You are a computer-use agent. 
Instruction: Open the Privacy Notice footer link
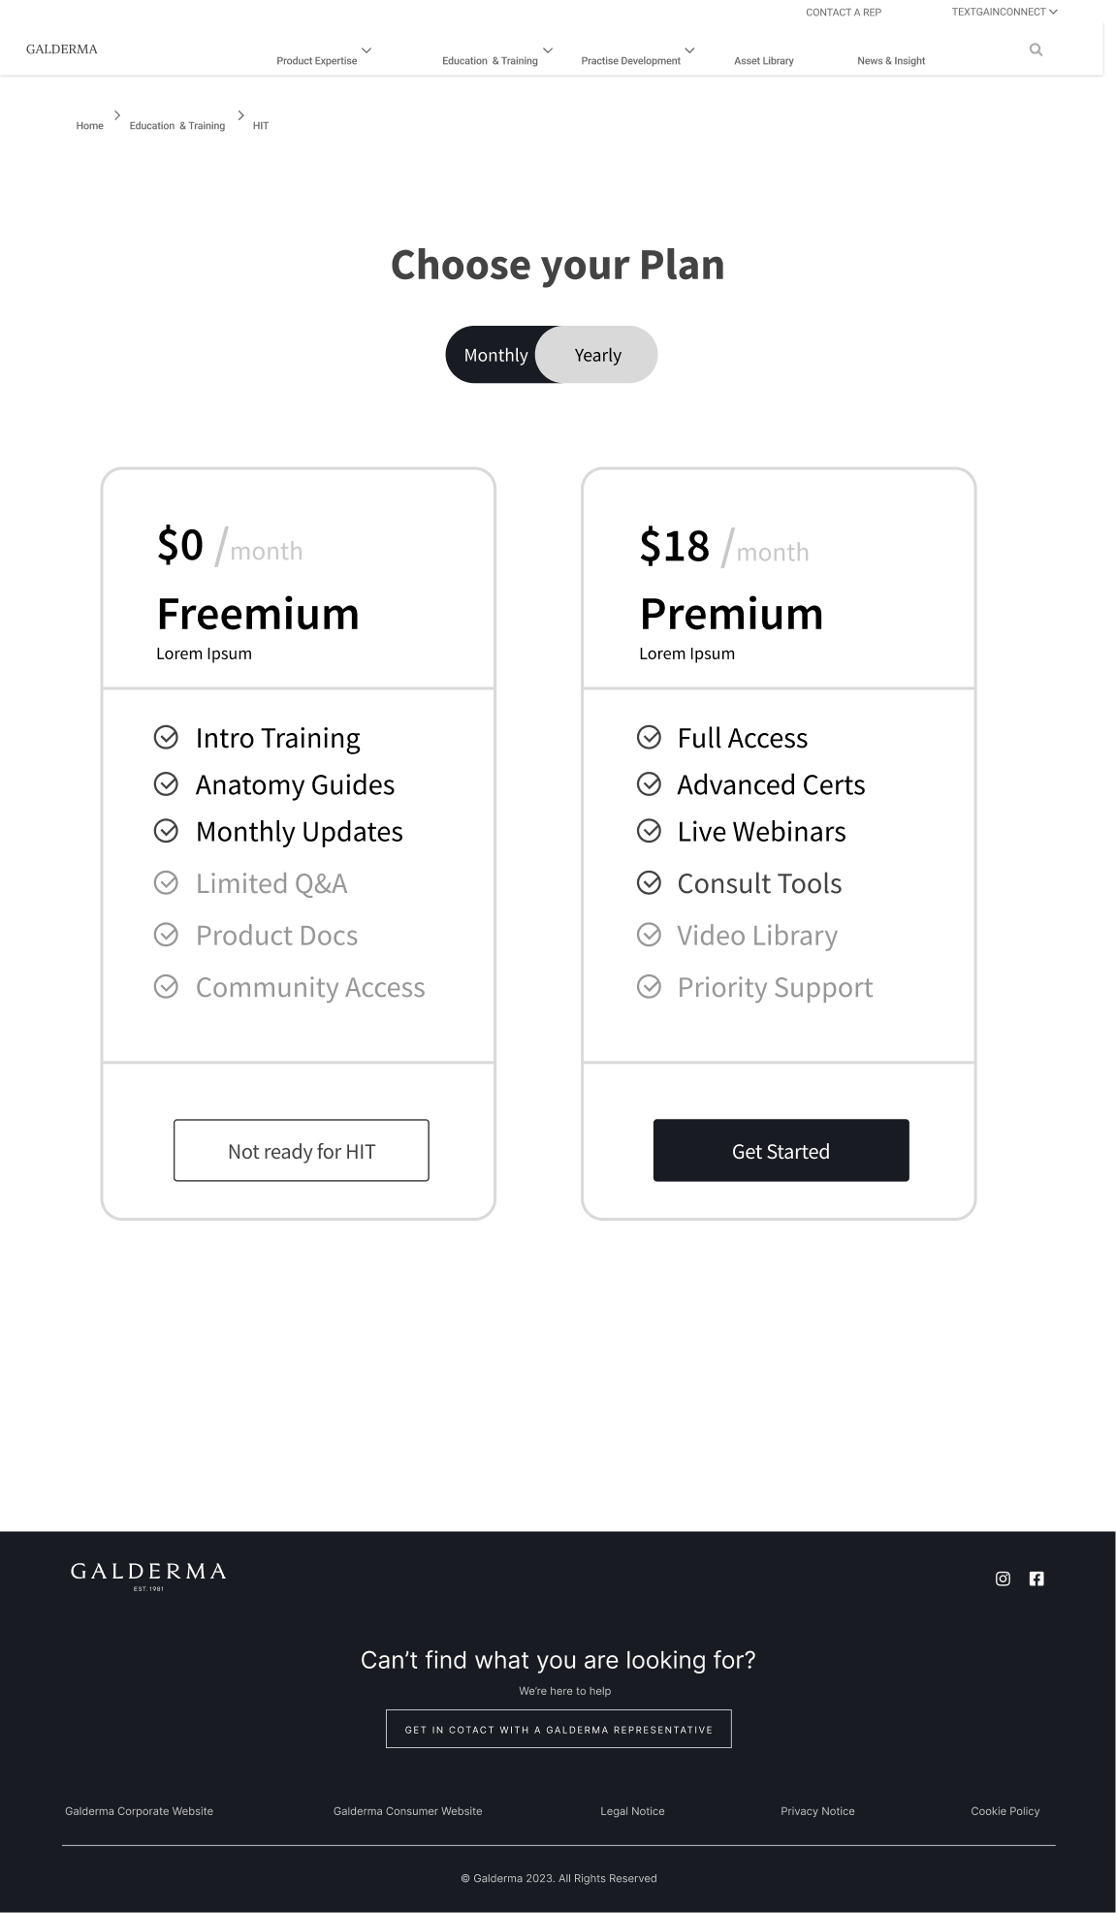tap(817, 1811)
